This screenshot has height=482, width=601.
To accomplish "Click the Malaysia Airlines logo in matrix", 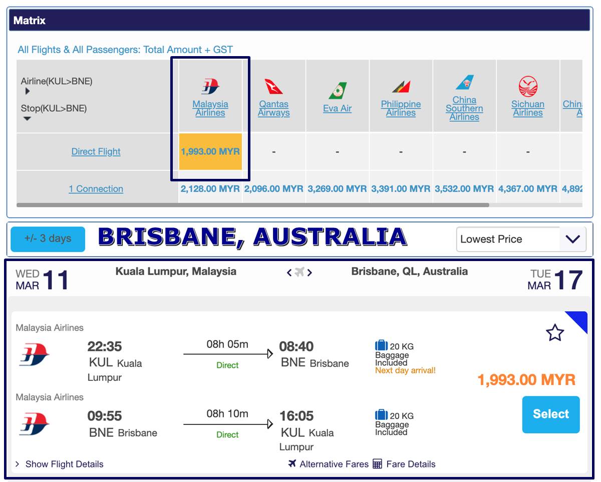I will tap(210, 87).
